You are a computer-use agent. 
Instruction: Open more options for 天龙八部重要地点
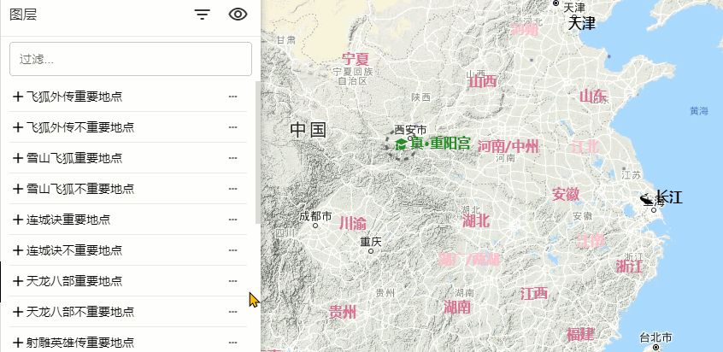(232, 281)
